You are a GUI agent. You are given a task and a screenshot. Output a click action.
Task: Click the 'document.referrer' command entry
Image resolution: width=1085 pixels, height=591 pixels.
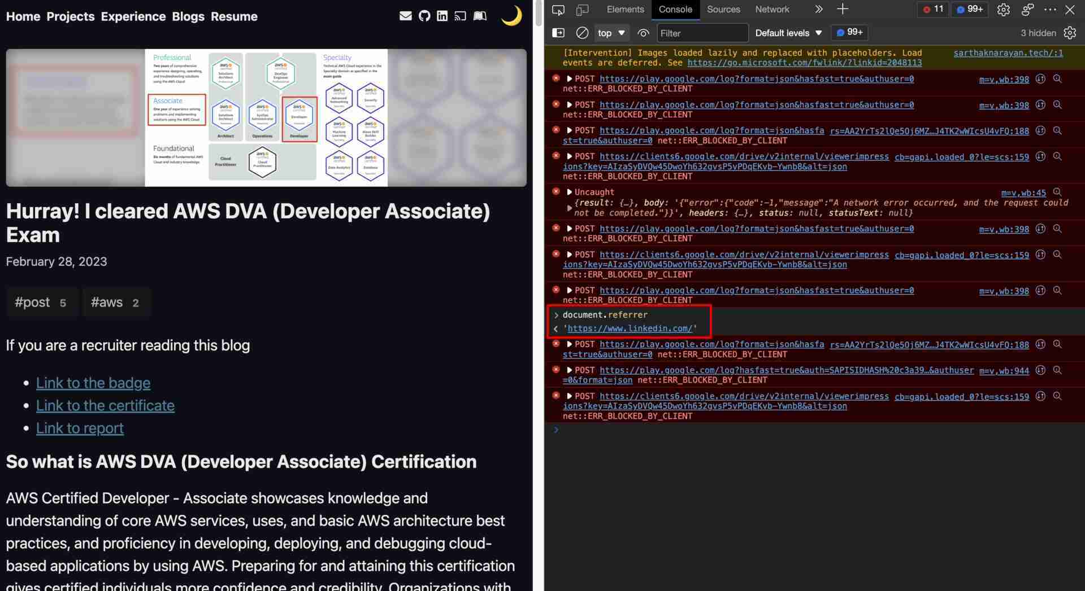605,315
